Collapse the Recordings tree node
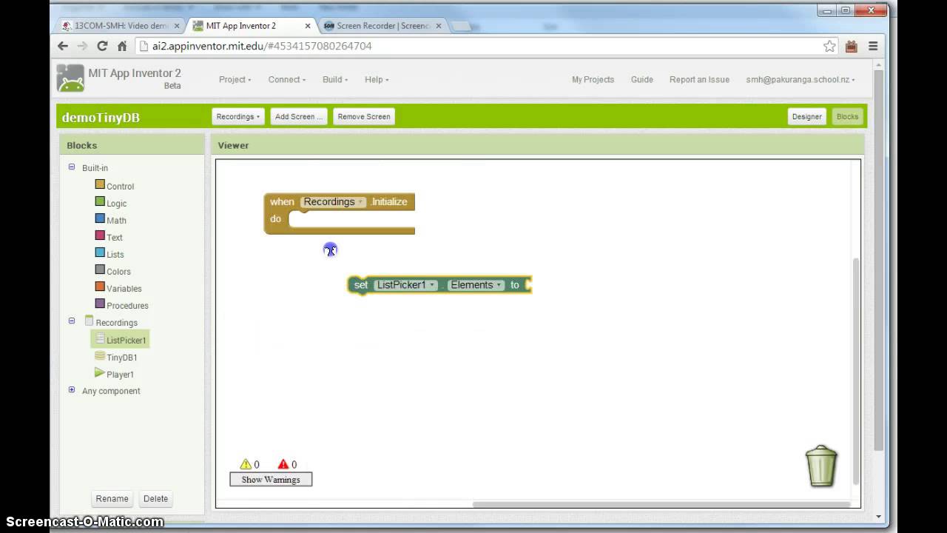 coord(72,321)
